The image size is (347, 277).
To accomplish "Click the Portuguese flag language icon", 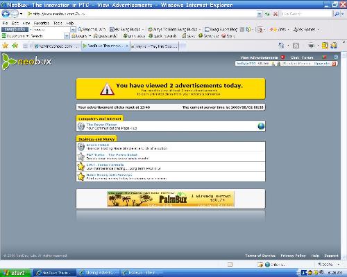I will click(x=324, y=57).
